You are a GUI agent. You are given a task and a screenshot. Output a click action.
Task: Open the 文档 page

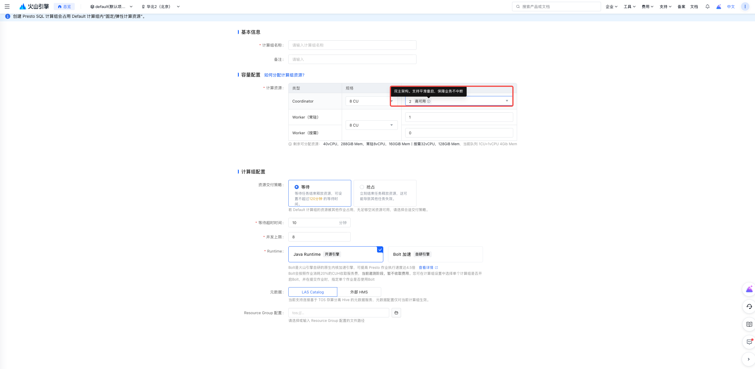click(694, 7)
